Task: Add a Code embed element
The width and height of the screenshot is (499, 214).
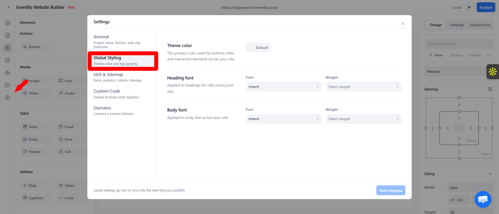Action: tap(71, 198)
